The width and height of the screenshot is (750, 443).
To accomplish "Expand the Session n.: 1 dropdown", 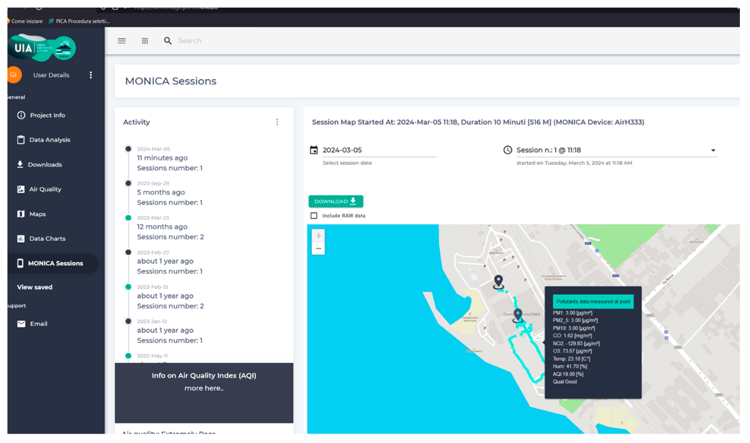I will [713, 150].
